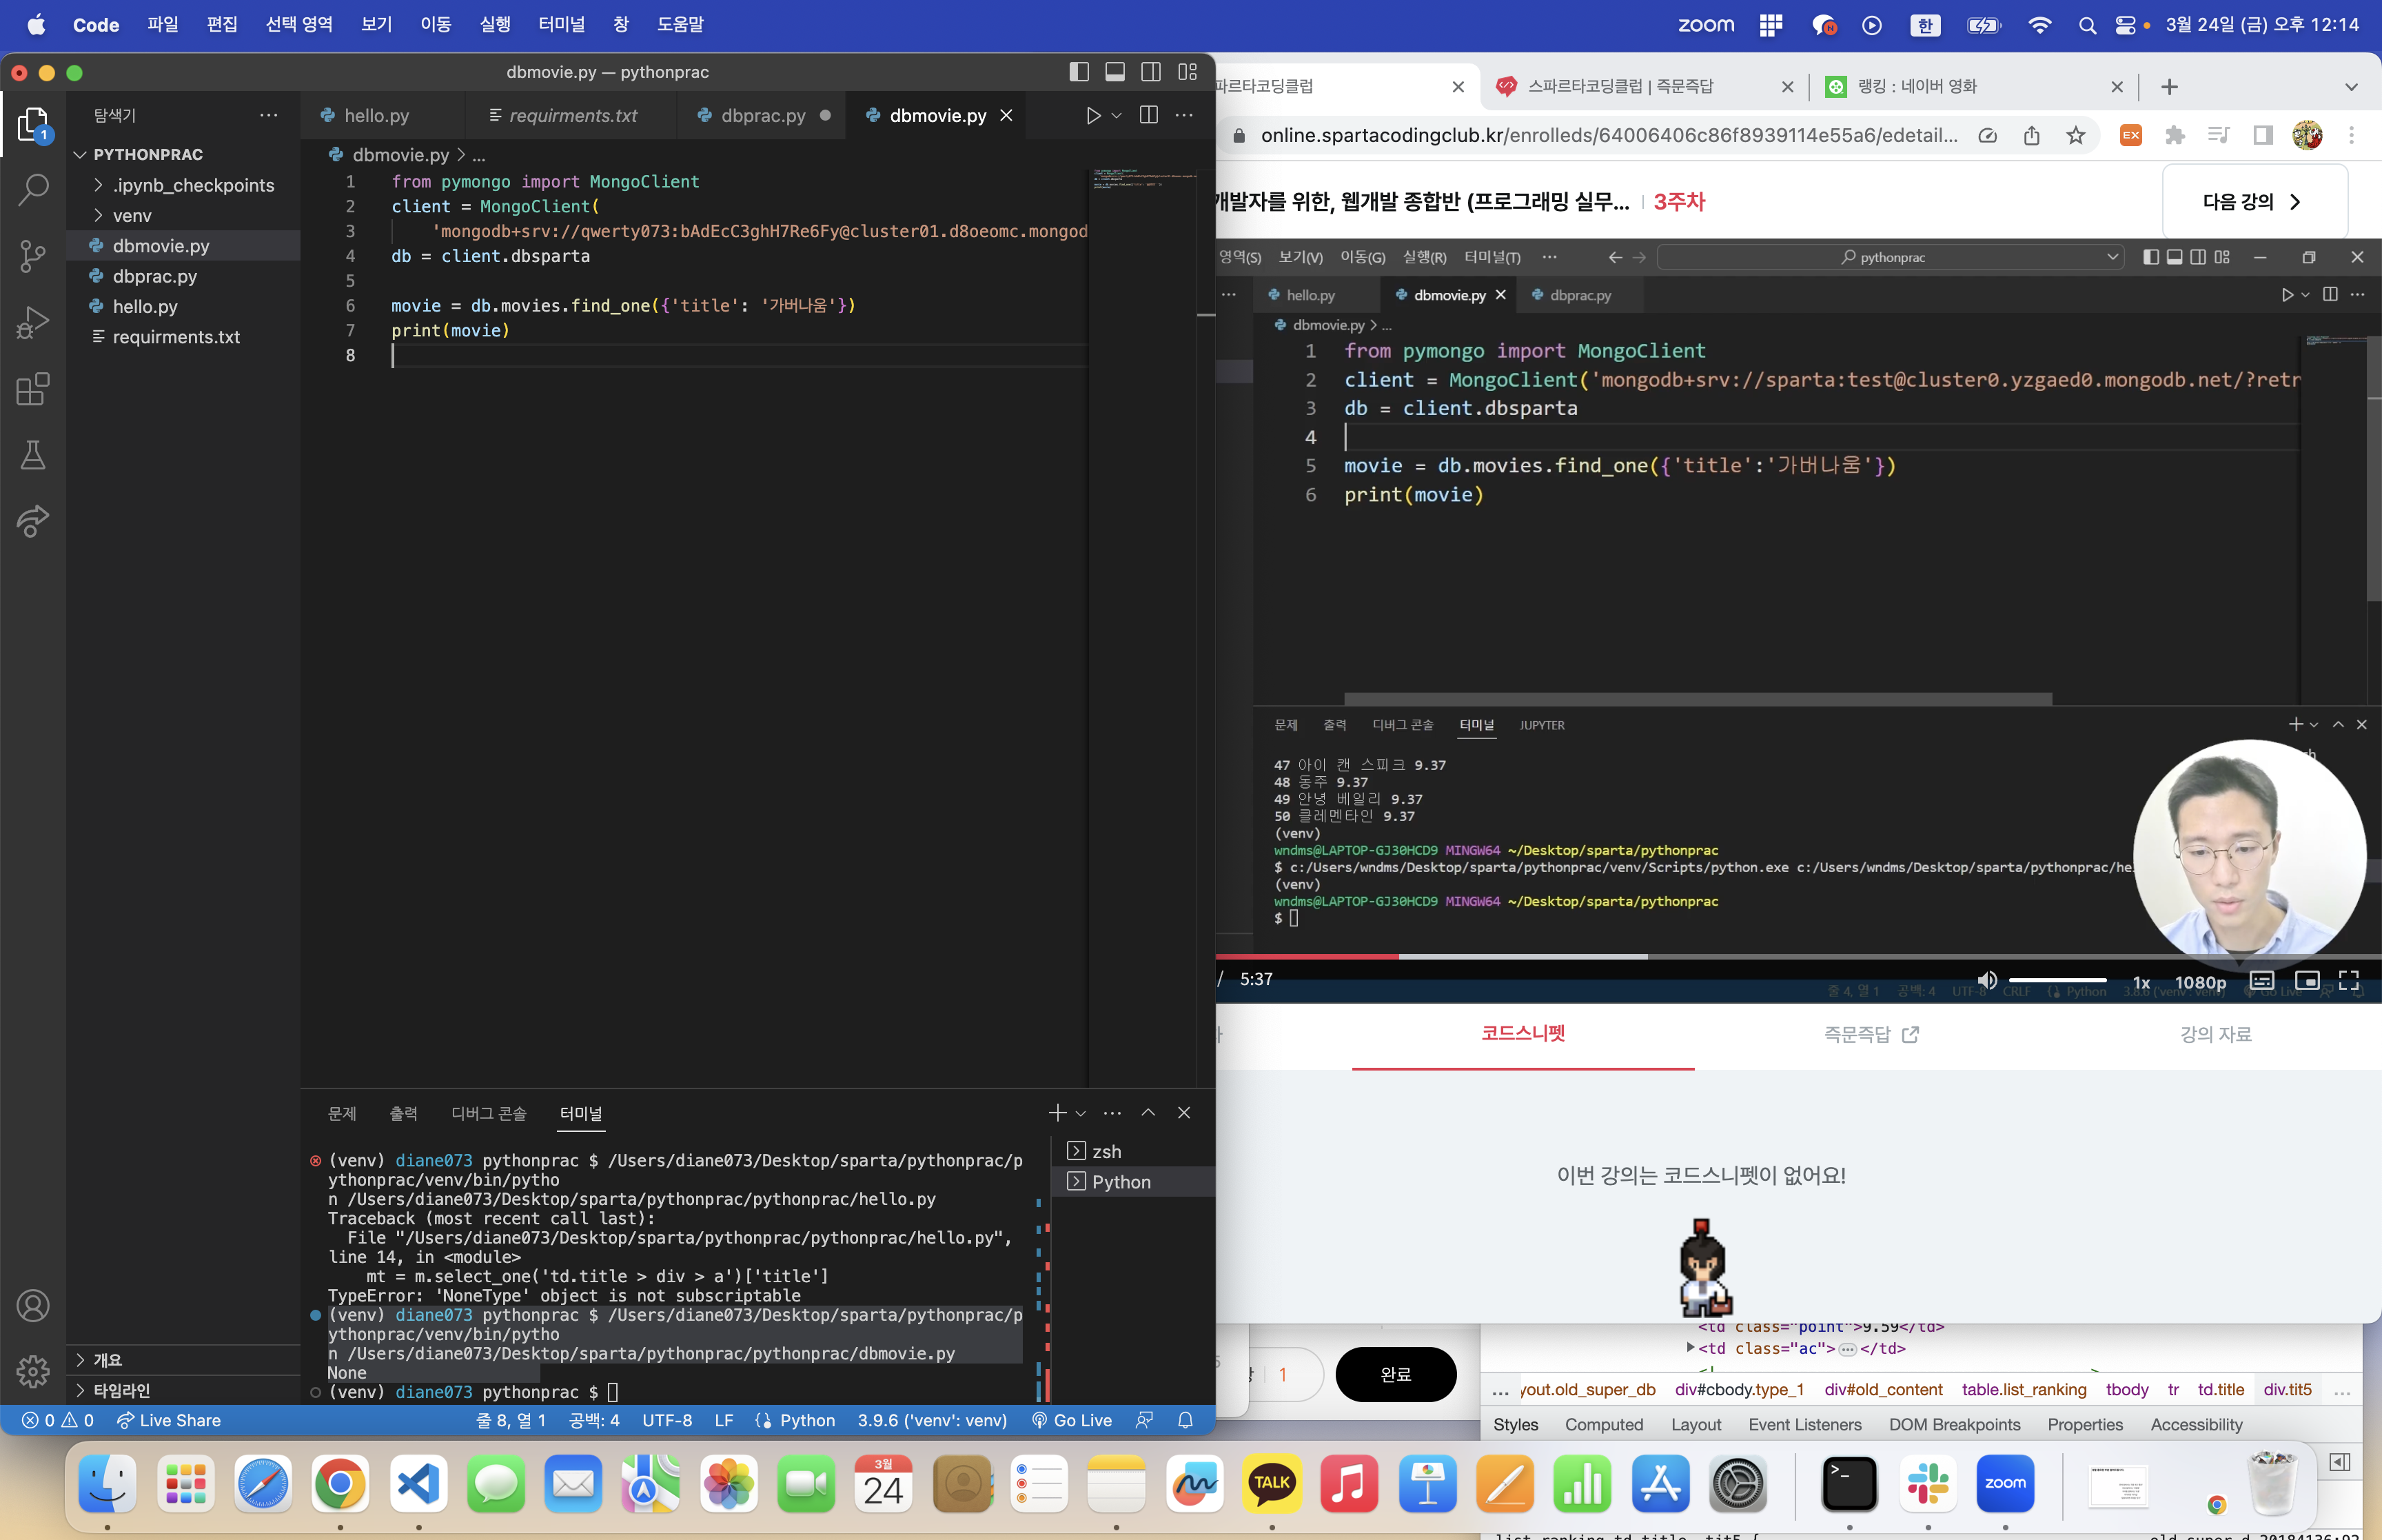
Task: Open the Manage gear in activity bar
Action: (33, 1371)
